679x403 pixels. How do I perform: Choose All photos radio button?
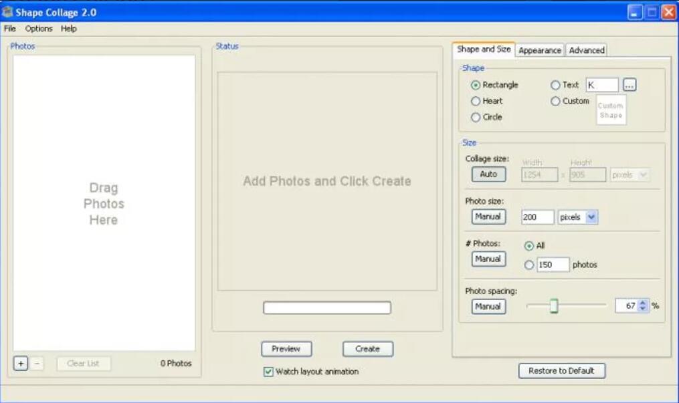(528, 246)
